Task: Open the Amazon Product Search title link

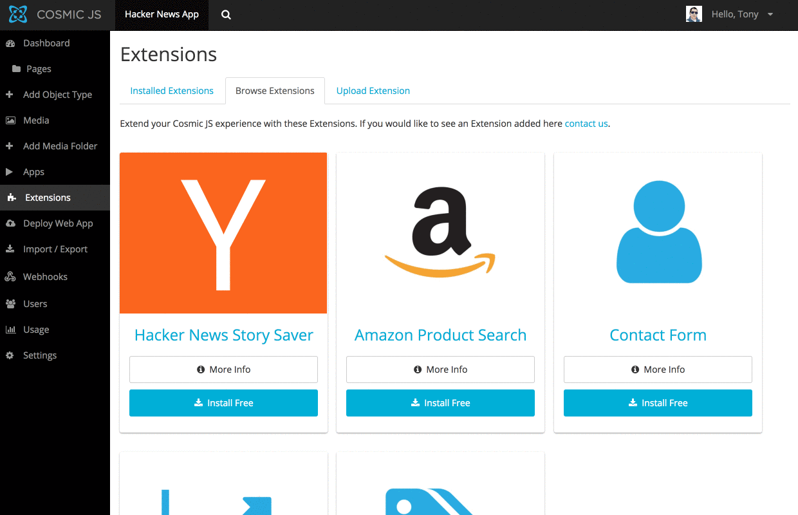Action: coord(440,335)
